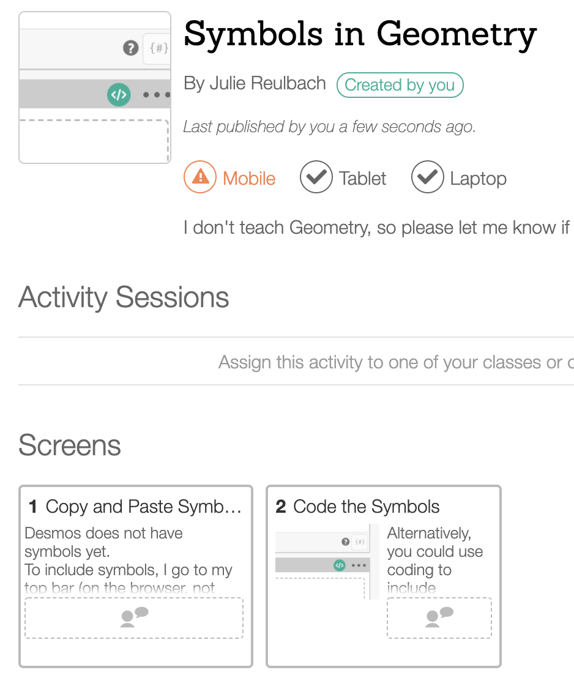The image size is (574, 700).
Task: Click the ellipsis icon beside the code icon
Action: (156, 95)
